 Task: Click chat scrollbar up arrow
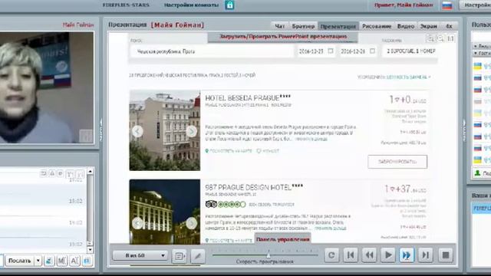click(x=91, y=171)
